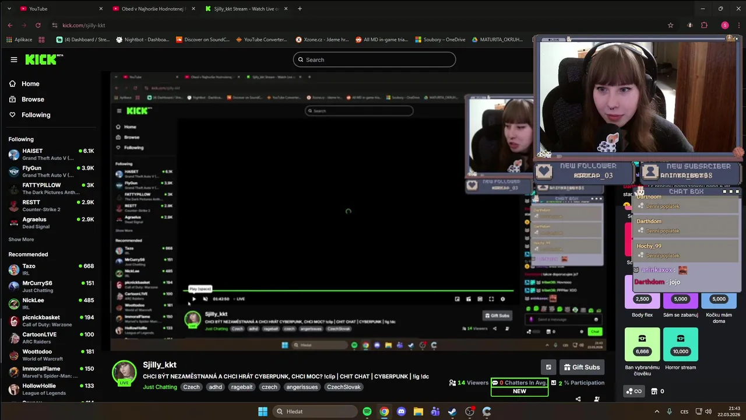Open Woottodoo recommended channel
This screenshot has height=420, width=746.
tap(51, 355)
